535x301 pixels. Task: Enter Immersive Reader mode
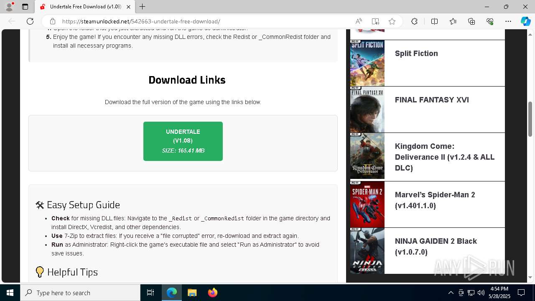point(375,21)
